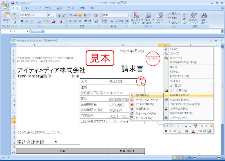Image resolution: width=225 pixels, height=161 pixels.
Task: Click the merge and center icon in ribbon
Action: pyautogui.click(x=96, y=21)
